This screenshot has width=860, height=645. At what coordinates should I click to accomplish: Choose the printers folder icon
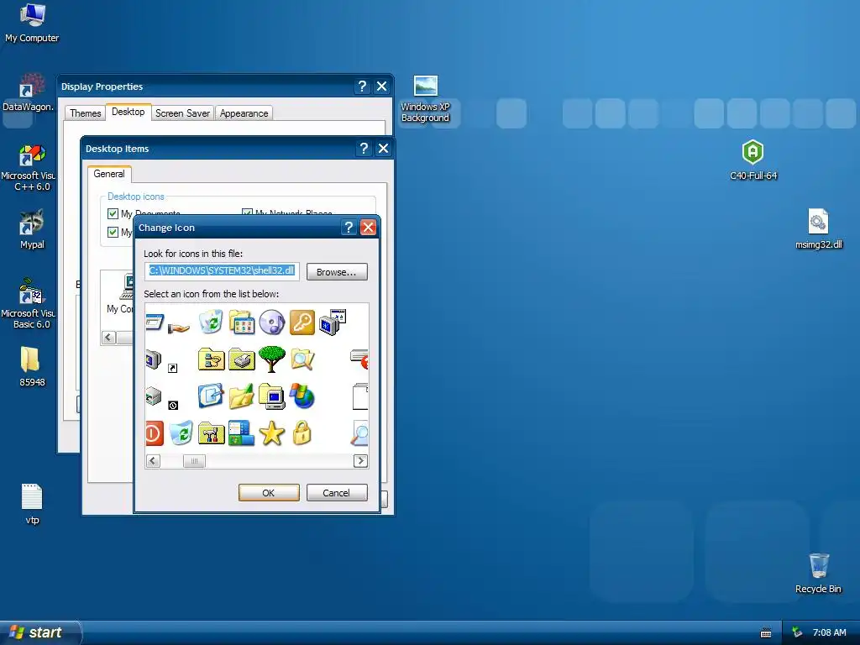coord(241,359)
